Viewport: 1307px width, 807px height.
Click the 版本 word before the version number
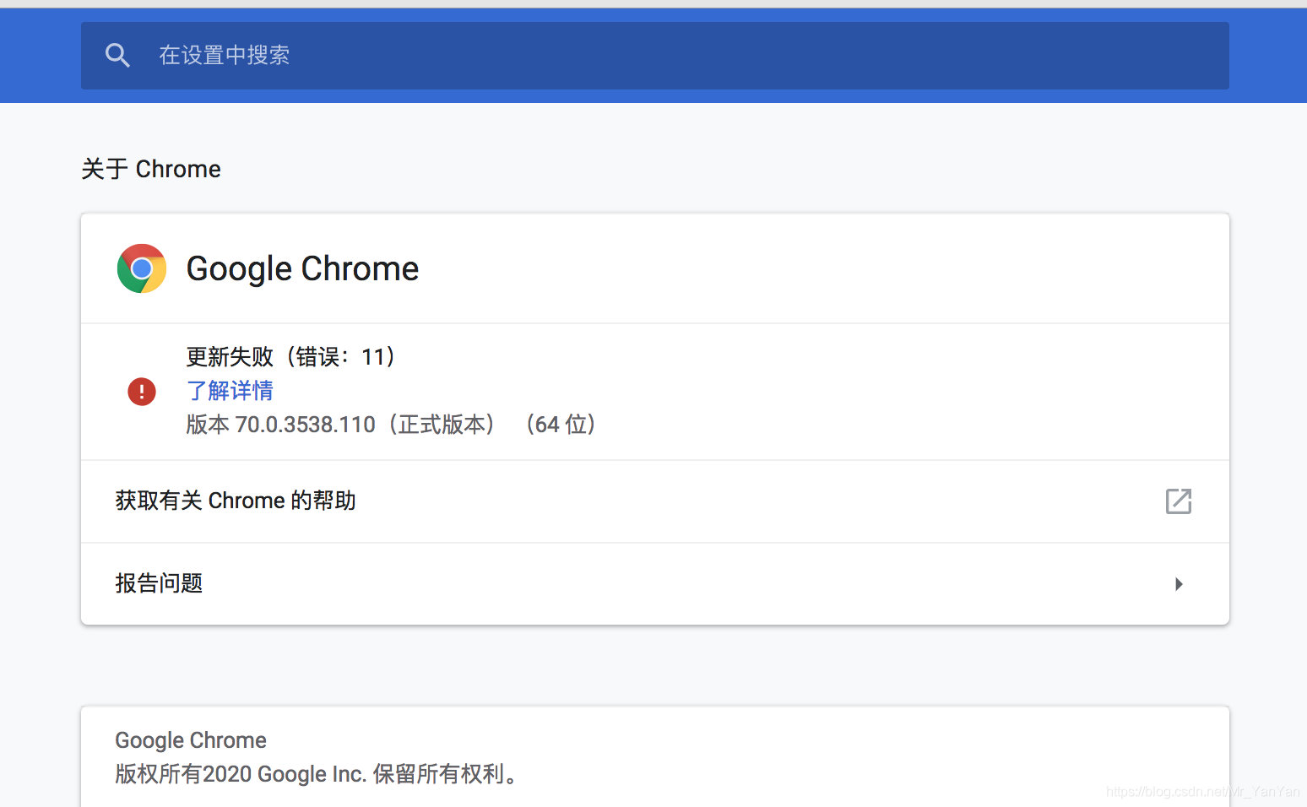coord(208,425)
